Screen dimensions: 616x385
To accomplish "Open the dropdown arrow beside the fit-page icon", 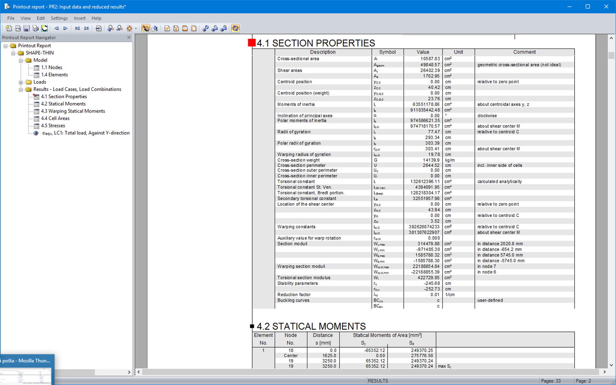I will click(136, 28).
